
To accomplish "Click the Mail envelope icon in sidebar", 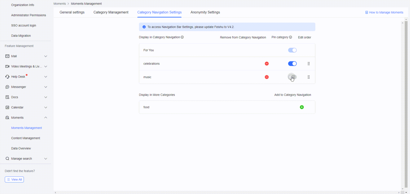I will (x=7, y=56).
